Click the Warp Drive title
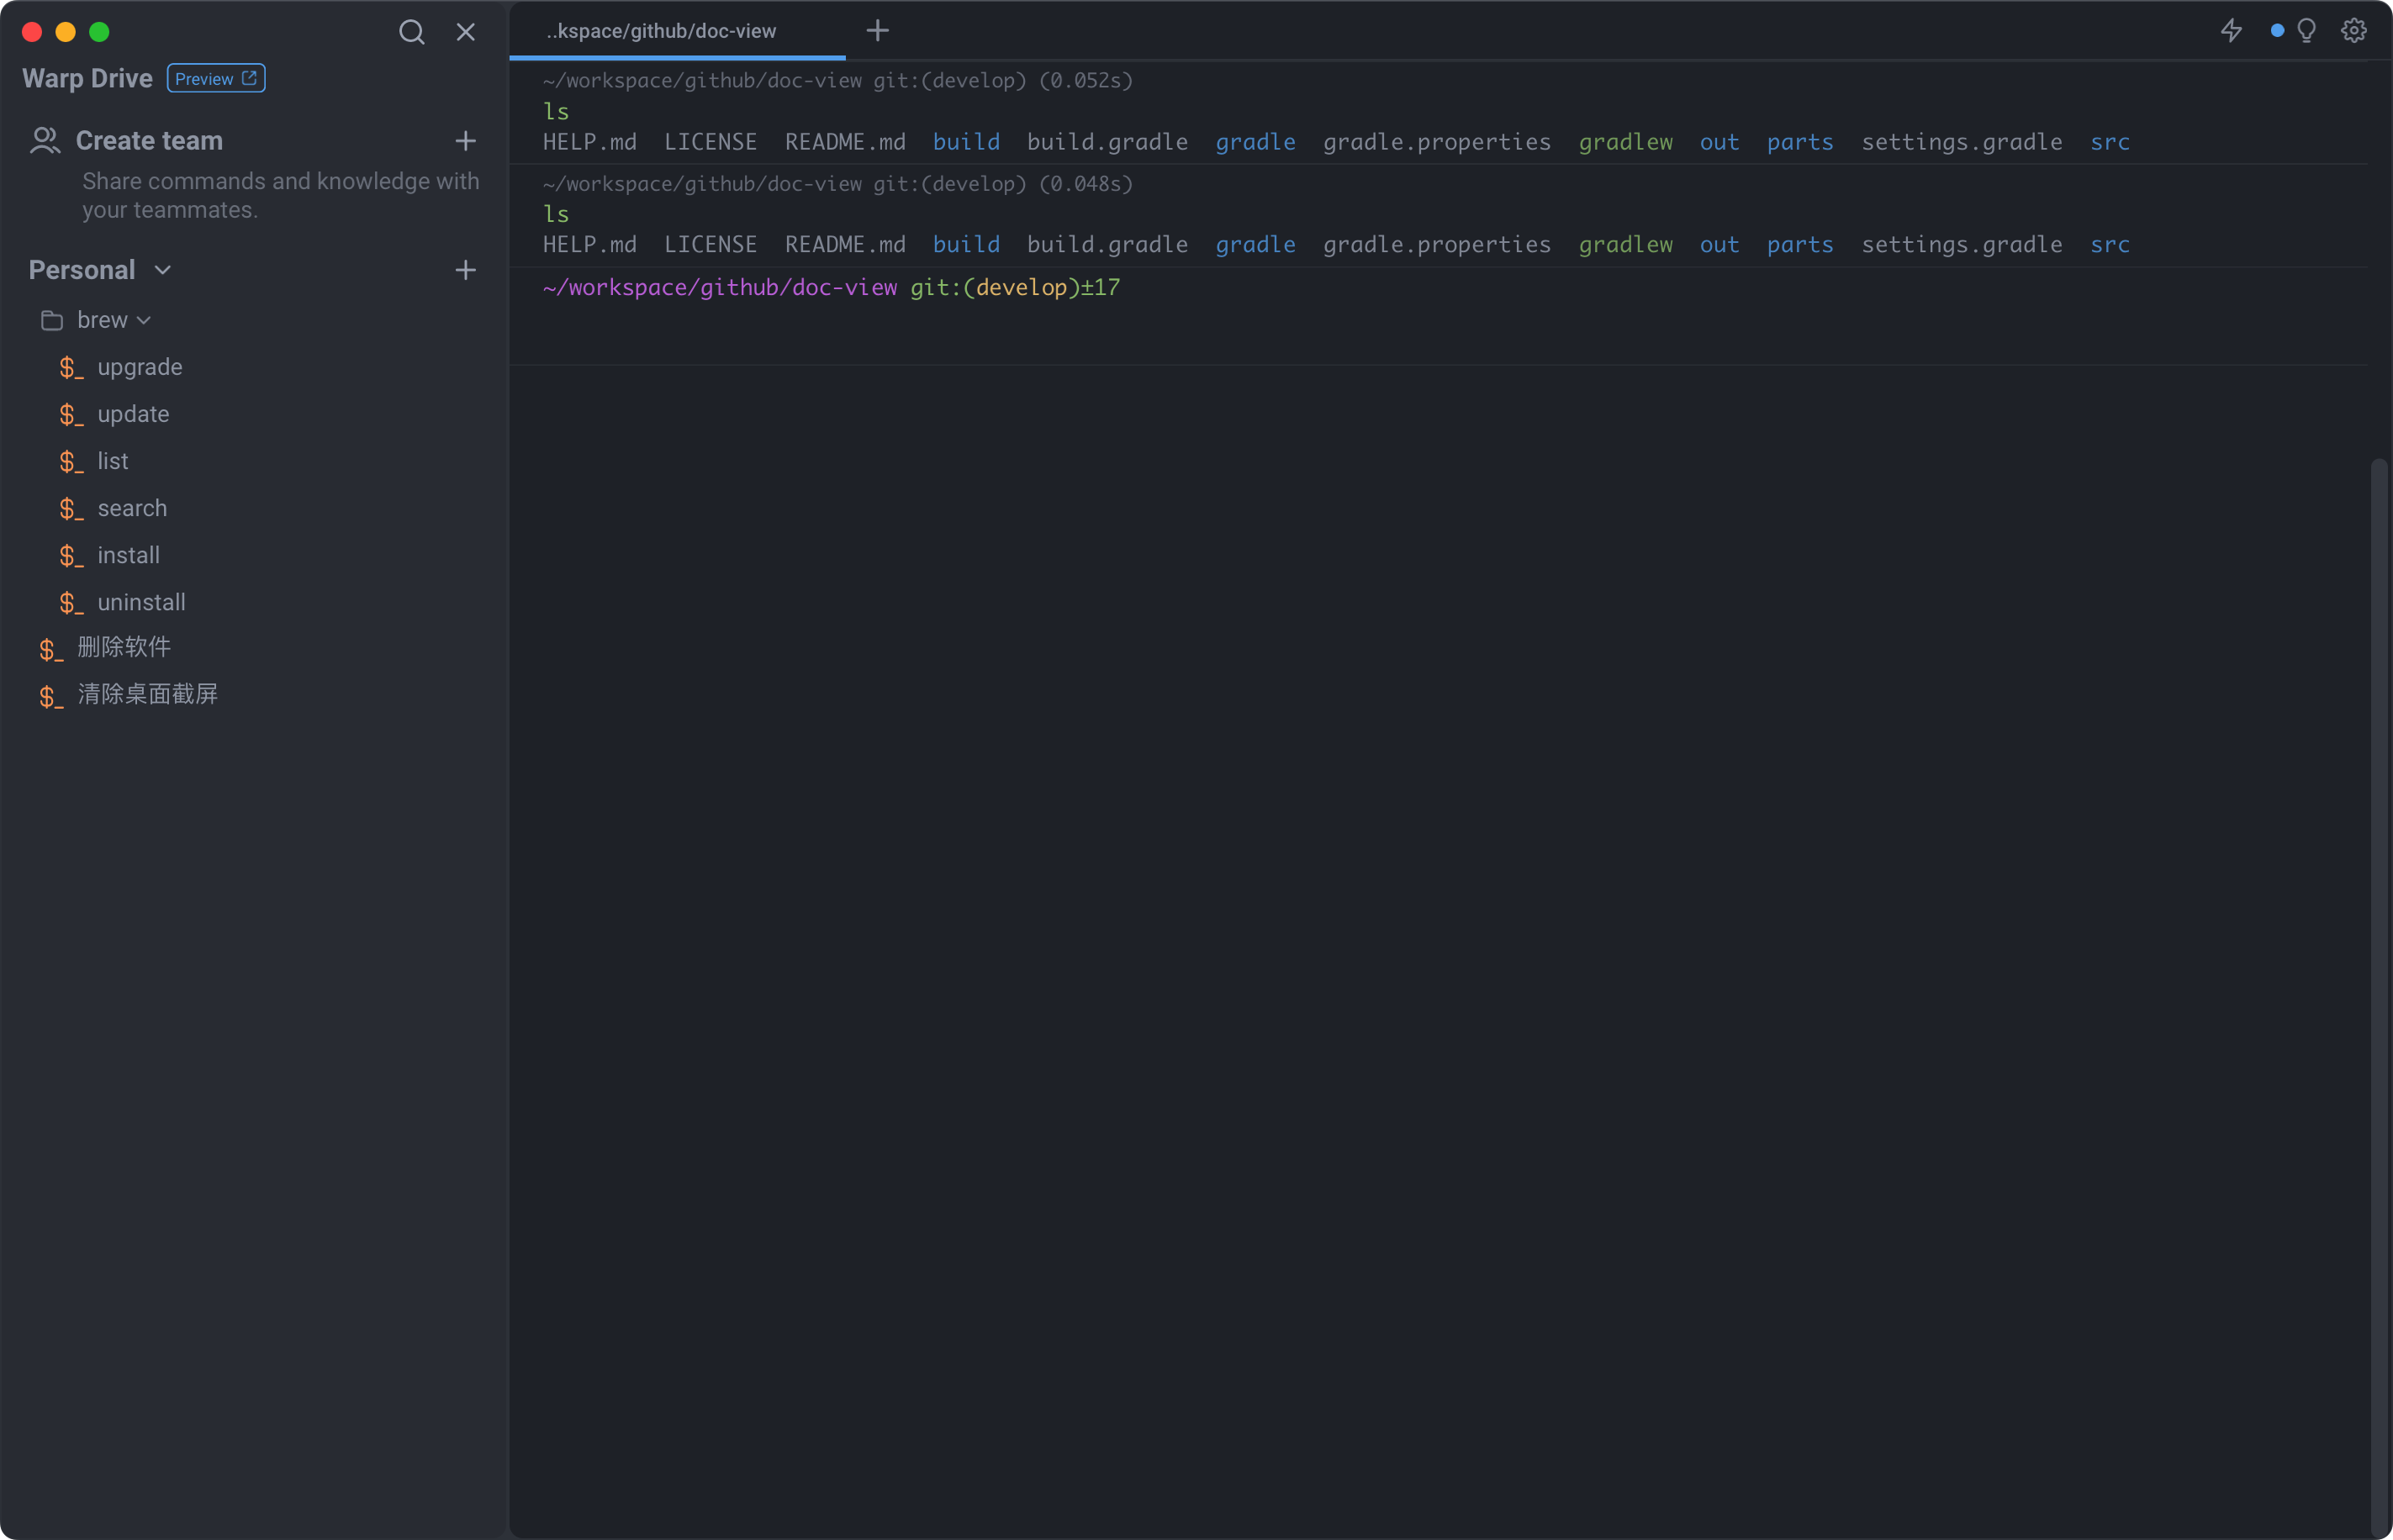The height and width of the screenshot is (1540, 2393). [x=87, y=78]
